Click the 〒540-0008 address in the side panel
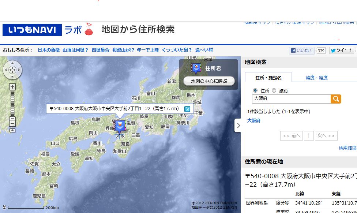357x213 pixels. (x=301, y=180)
